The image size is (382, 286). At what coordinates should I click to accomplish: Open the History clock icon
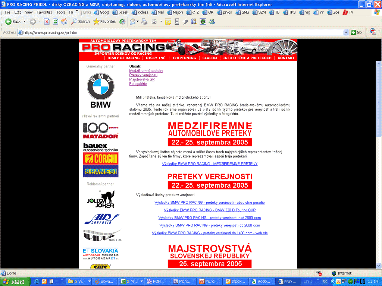click(122, 22)
